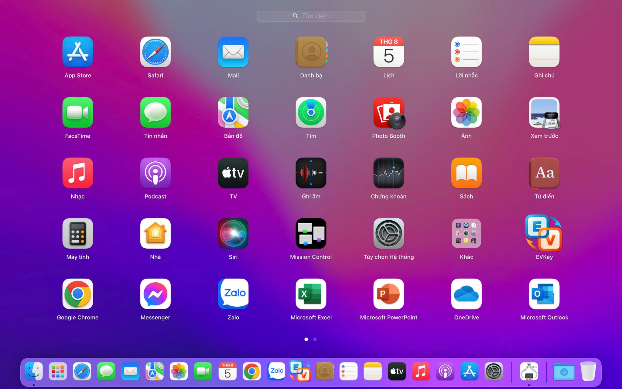622x389 pixels.
Task: Open App Store from the Dock
Action: pyautogui.click(x=470, y=371)
